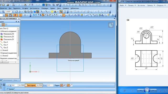Enable second Режим no-intersection mode button
The height and width of the screenshot is (94, 168).
point(64,85)
